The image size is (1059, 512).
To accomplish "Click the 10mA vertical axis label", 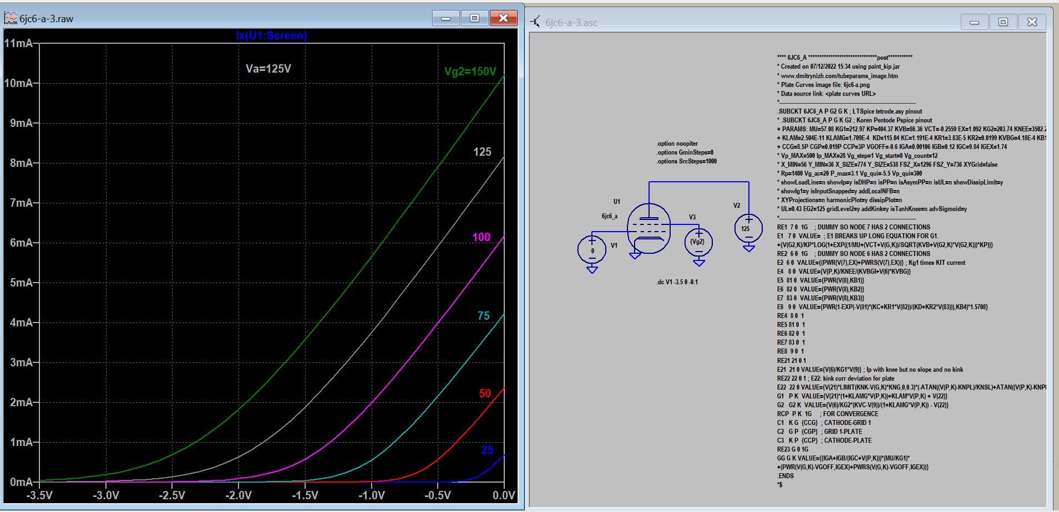I will 18,83.
